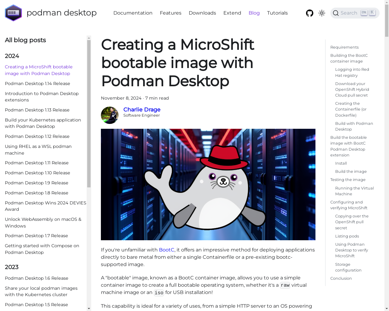
Task: Open Podman Desktop 1.7 Release post
Action: pos(36,236)
